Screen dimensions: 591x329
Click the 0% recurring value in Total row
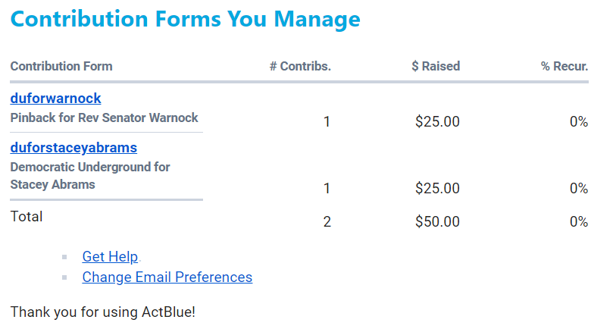[x=579, y=222]
